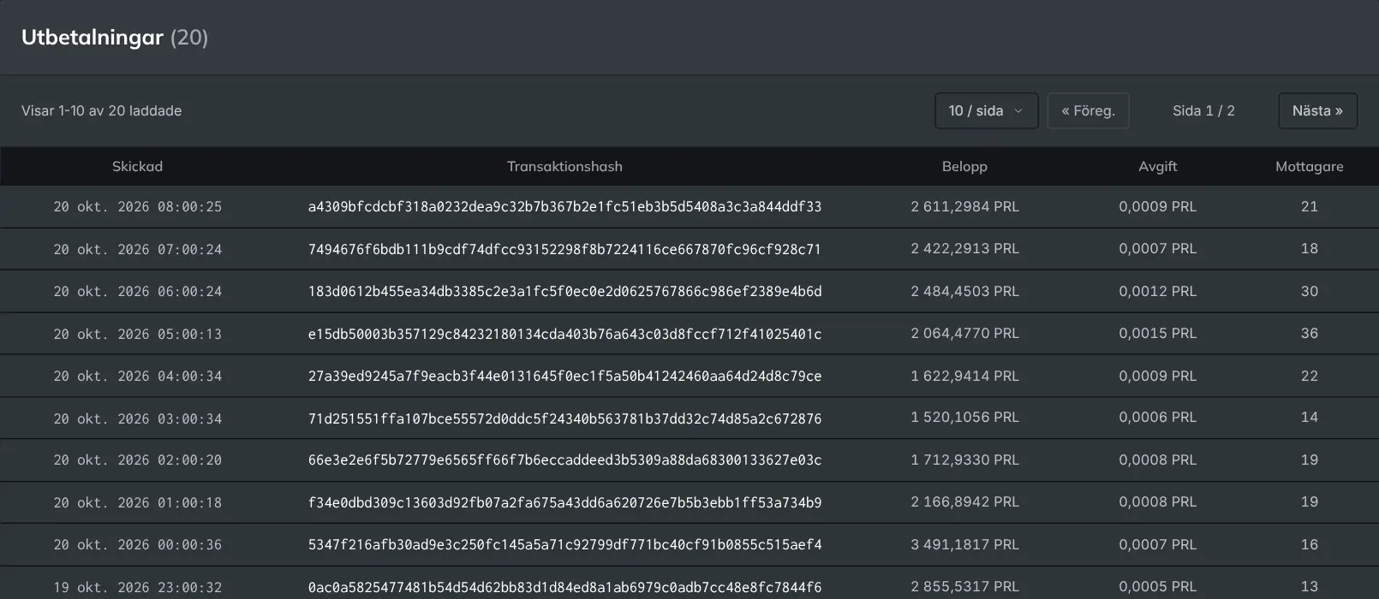Open transaction hash starting with 66e3e2e6

tap(564, 460)
